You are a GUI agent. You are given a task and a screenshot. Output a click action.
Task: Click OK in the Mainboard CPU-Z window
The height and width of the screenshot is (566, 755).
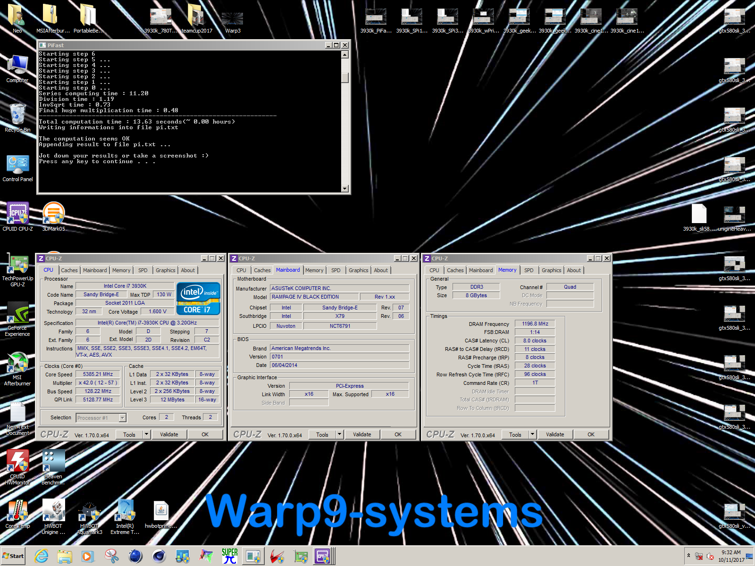click(398, 434)
